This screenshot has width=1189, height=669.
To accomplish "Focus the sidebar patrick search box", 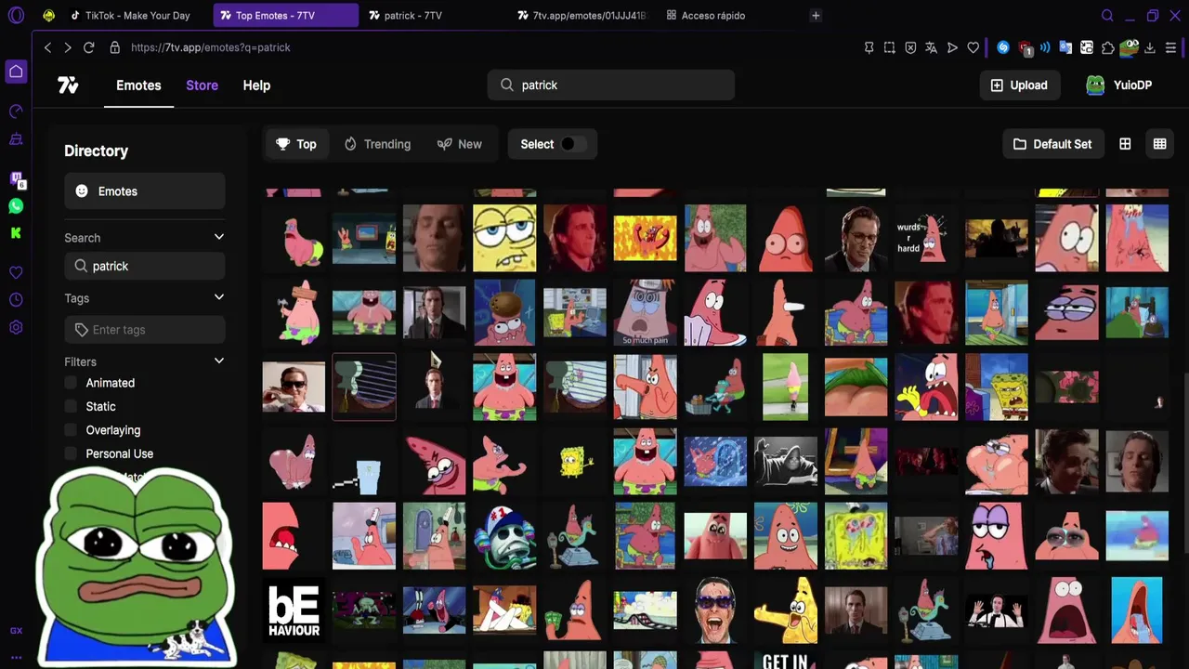I will (145, 266).
